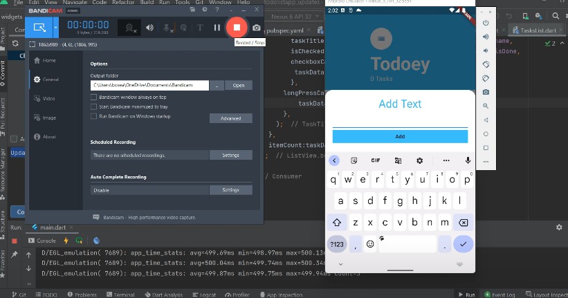The width and height of the screenshot is (568, 298).
Task: Toggle Bandicam speaker sound icon
Action: (x=149, y=28)
